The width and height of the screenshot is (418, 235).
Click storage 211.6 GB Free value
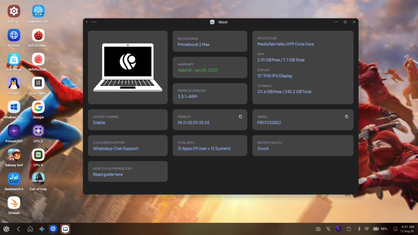[x=284, y=92]
